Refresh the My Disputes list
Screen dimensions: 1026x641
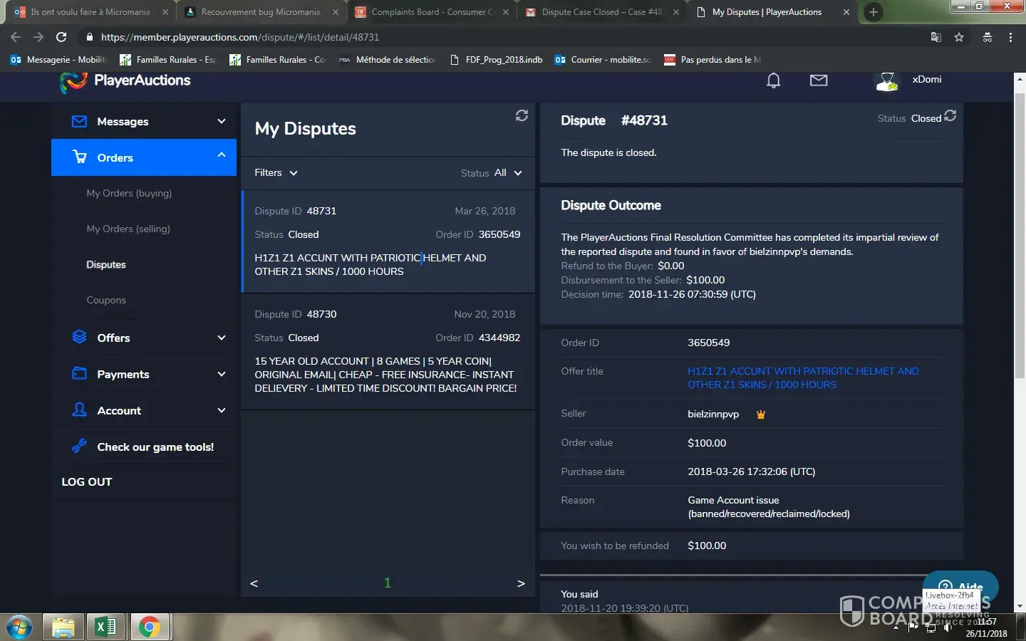pyautogui.click(x=522, y=115)
